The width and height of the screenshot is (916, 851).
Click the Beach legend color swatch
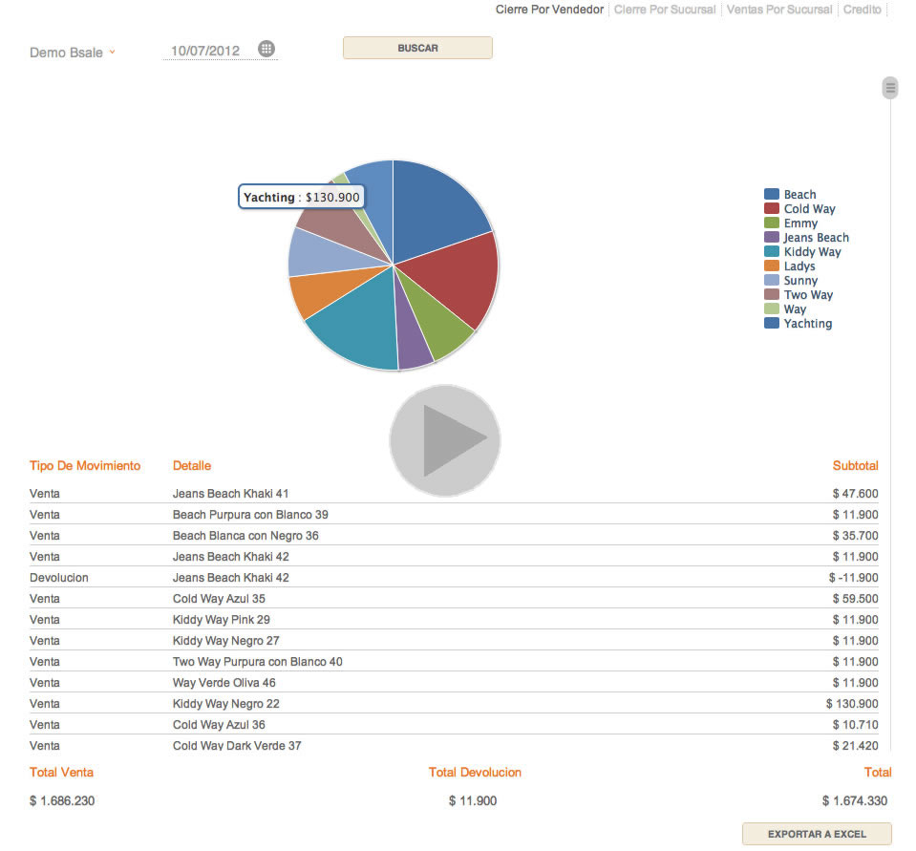pos(772,194)
